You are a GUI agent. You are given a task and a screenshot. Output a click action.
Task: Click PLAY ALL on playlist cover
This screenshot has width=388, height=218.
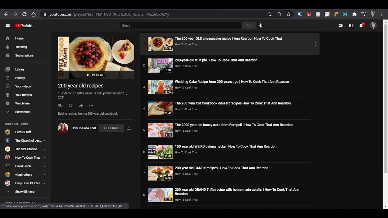(96, 75)
